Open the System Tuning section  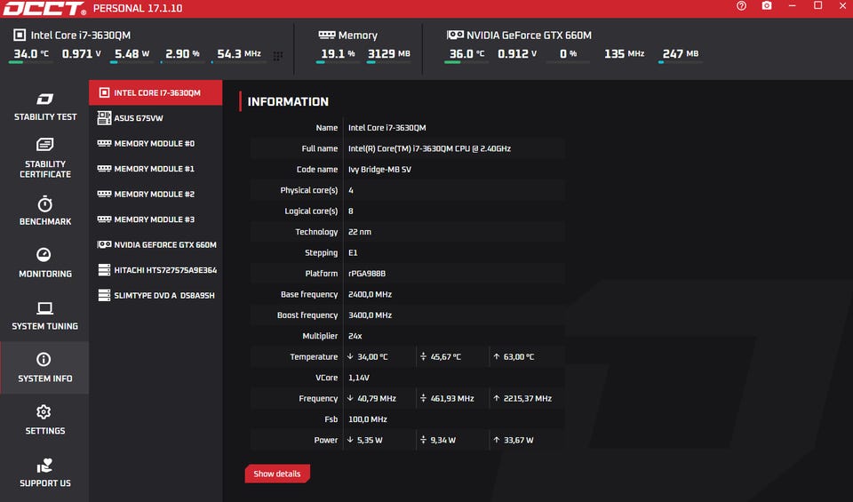click(x=45, y=315)
